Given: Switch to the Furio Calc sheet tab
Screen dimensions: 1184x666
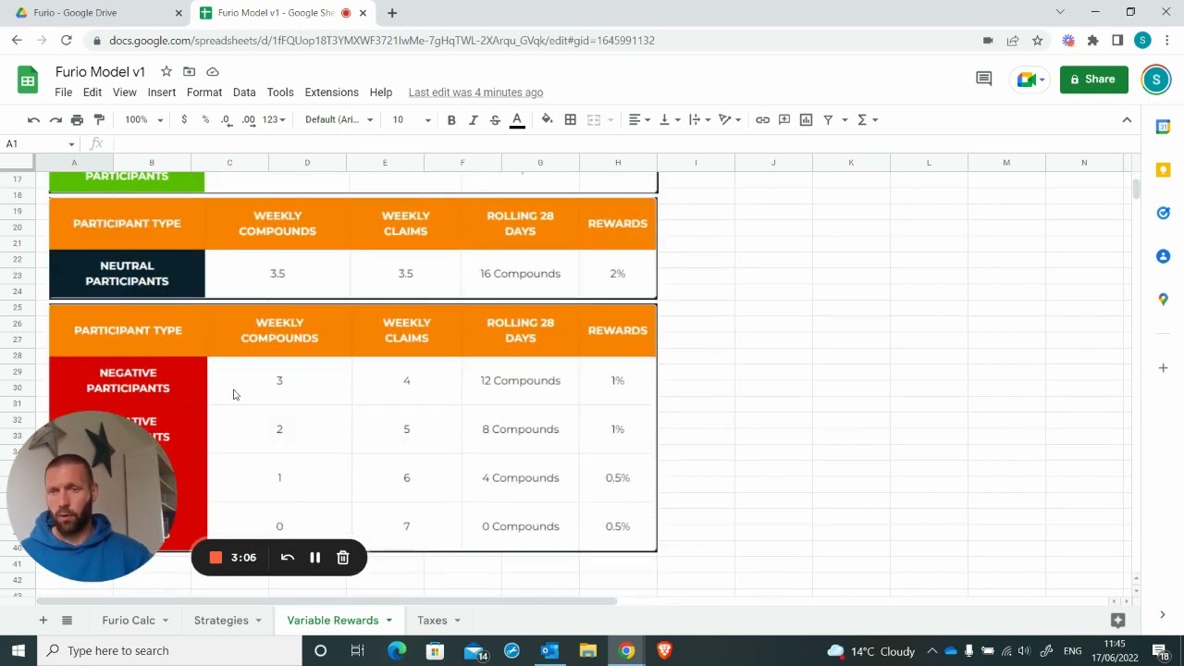Looking at the screenshot, I should (135, 621).
